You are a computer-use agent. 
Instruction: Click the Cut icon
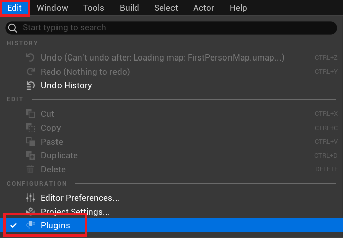[x=30, y=114]
